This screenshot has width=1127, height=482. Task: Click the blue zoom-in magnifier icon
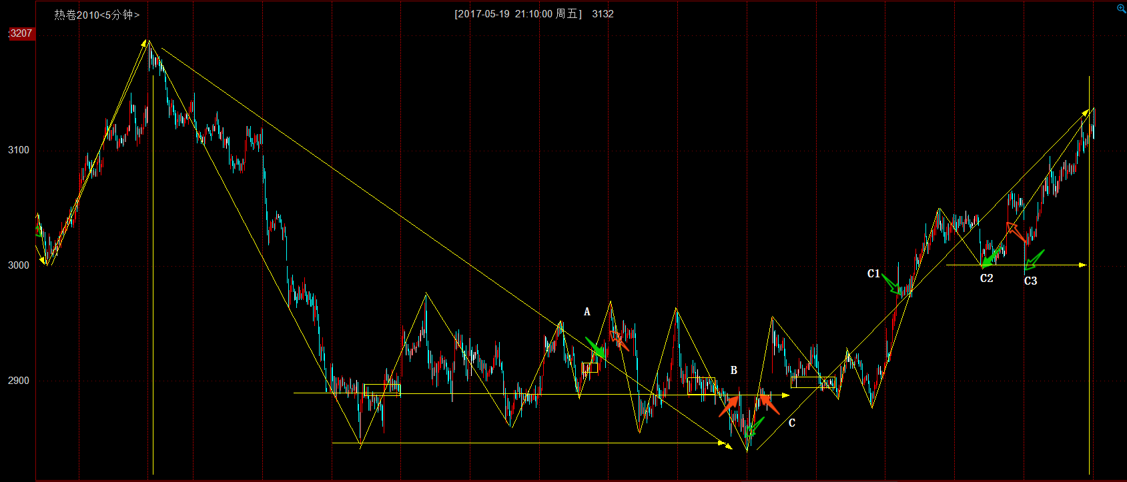point(1120,9)
